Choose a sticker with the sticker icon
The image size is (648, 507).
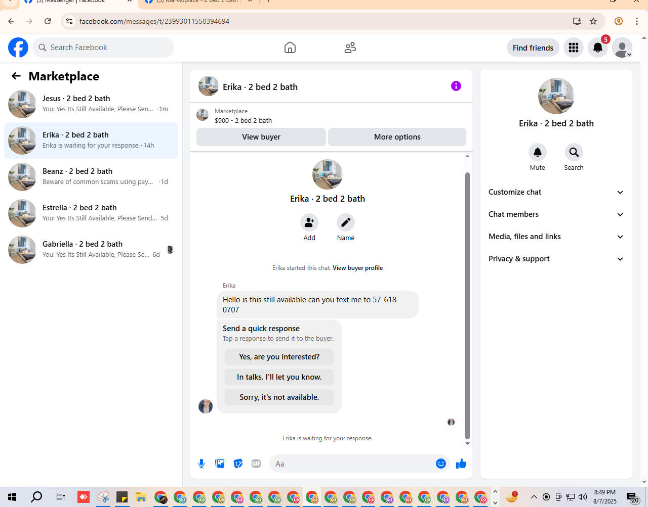(x=238, y=464)
